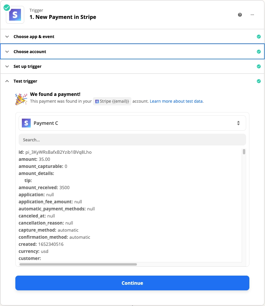Select the amount_capturable: 0 row
This screenshot has width=265, height=306.
(x=43, y=166)
